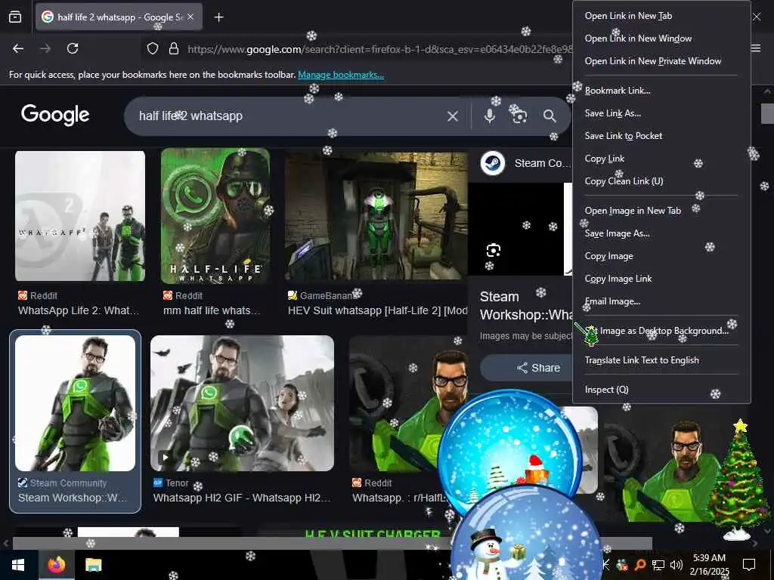
Task: Click volume speaker tray icon
Action: click(676, 565)
